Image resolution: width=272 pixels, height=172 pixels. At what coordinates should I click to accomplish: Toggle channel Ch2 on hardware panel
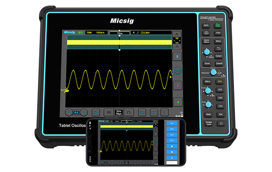220,90
